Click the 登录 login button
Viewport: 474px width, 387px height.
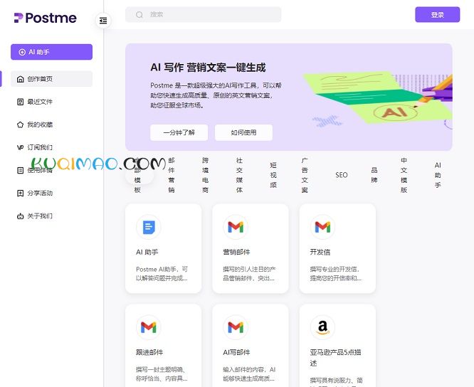click(438, 14)
